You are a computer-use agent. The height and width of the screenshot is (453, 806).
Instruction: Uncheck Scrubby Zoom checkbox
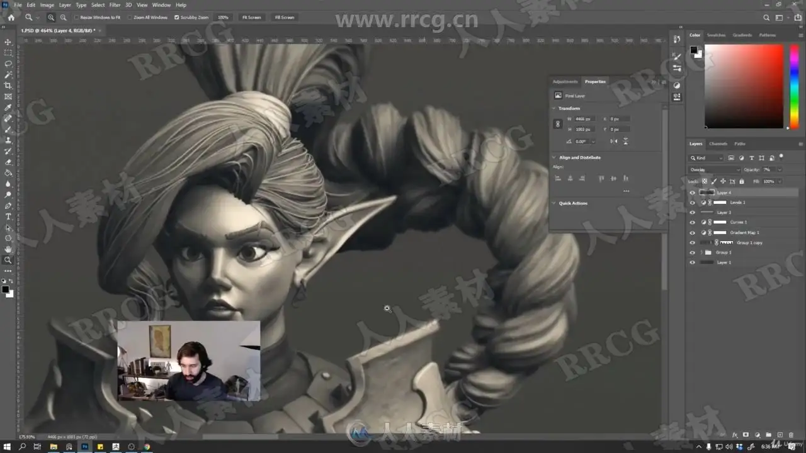[x=176, y=18]
